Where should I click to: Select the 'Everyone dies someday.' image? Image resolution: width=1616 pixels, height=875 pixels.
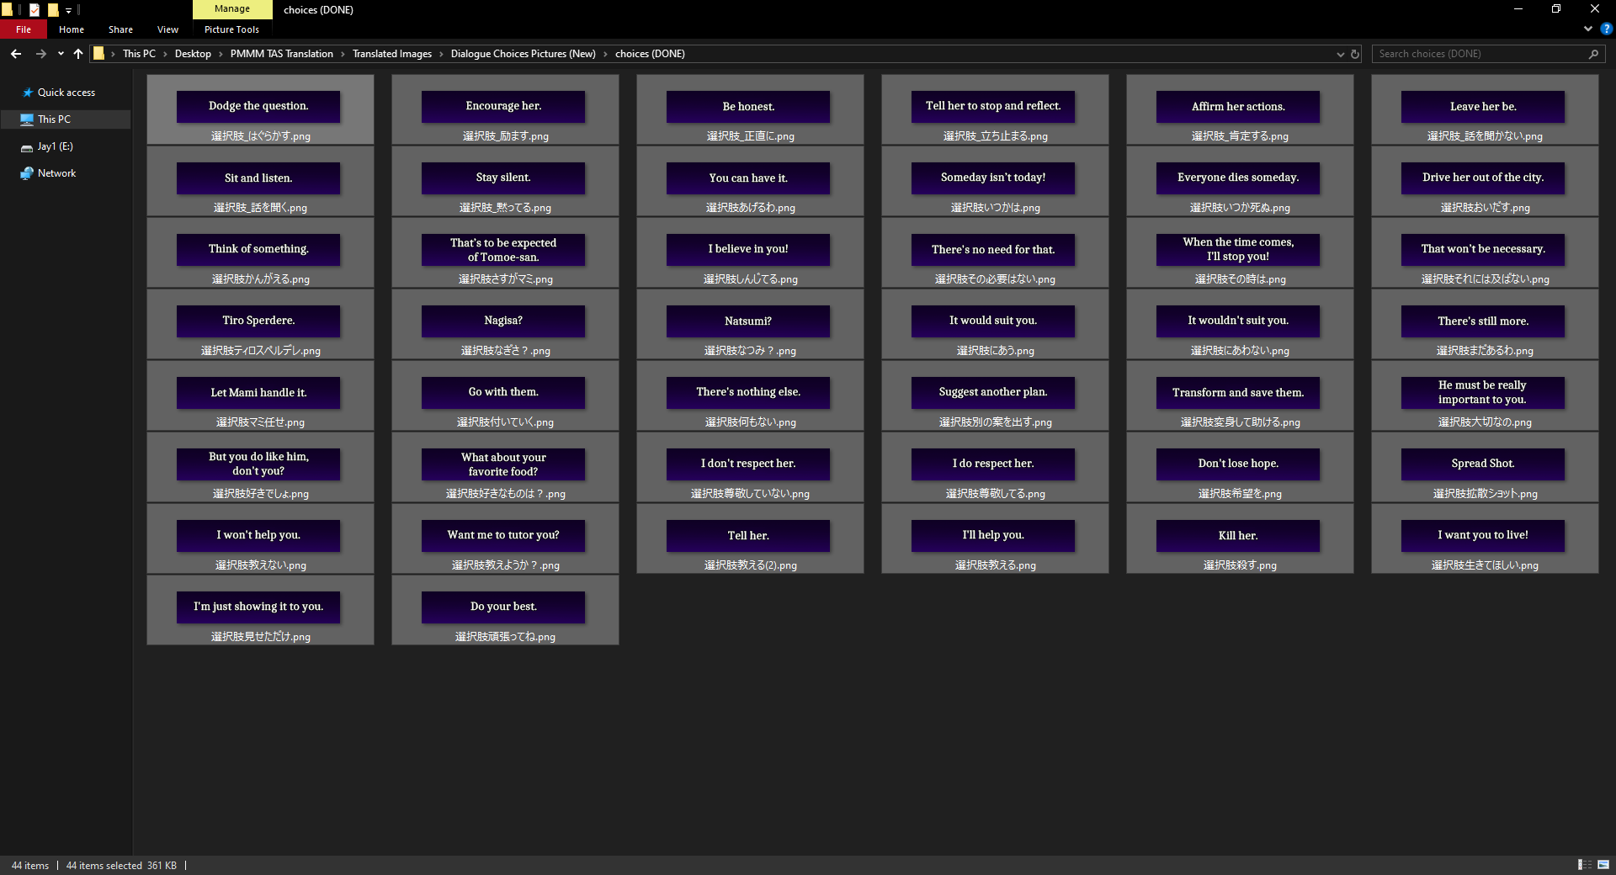tap(1240, 181)
